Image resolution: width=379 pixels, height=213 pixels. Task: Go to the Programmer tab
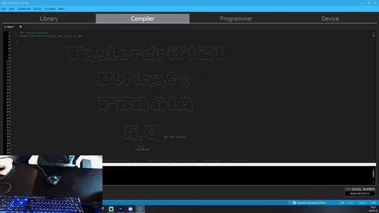click(236, 18)
